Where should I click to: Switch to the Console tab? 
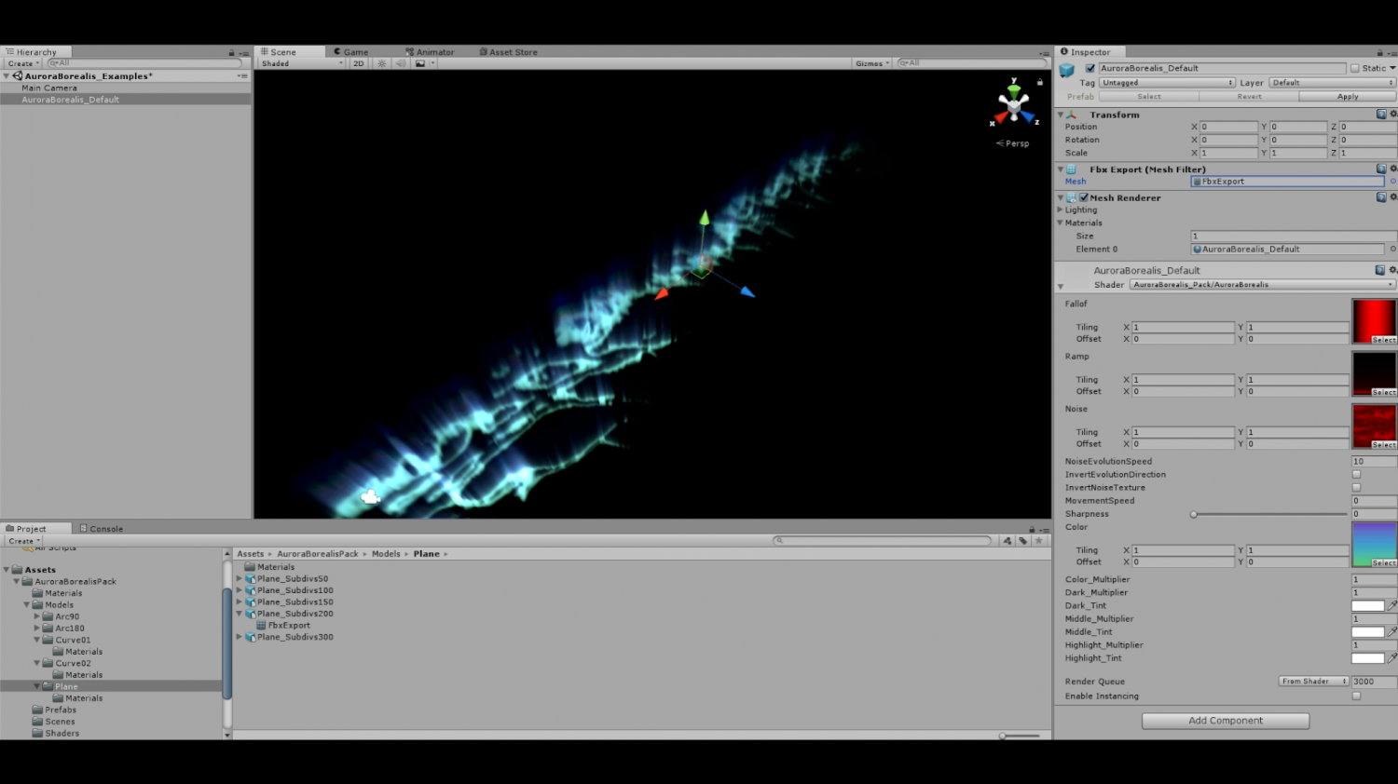point(102,529)
